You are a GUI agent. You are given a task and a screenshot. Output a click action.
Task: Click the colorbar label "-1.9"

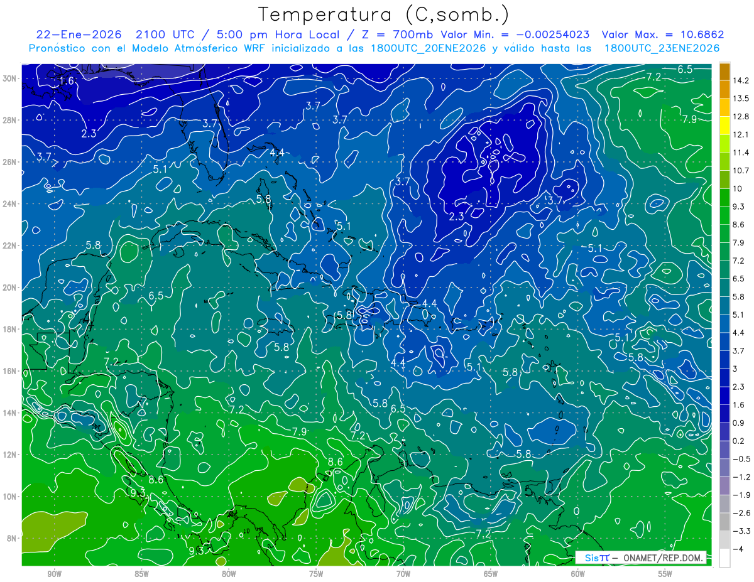click(741, 495)
